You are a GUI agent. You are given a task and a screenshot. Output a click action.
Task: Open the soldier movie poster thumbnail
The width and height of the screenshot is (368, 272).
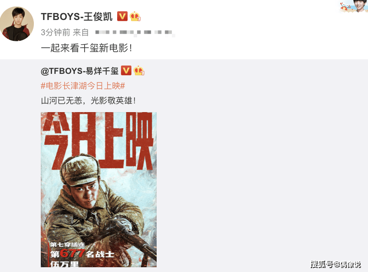tap(99, 189)
